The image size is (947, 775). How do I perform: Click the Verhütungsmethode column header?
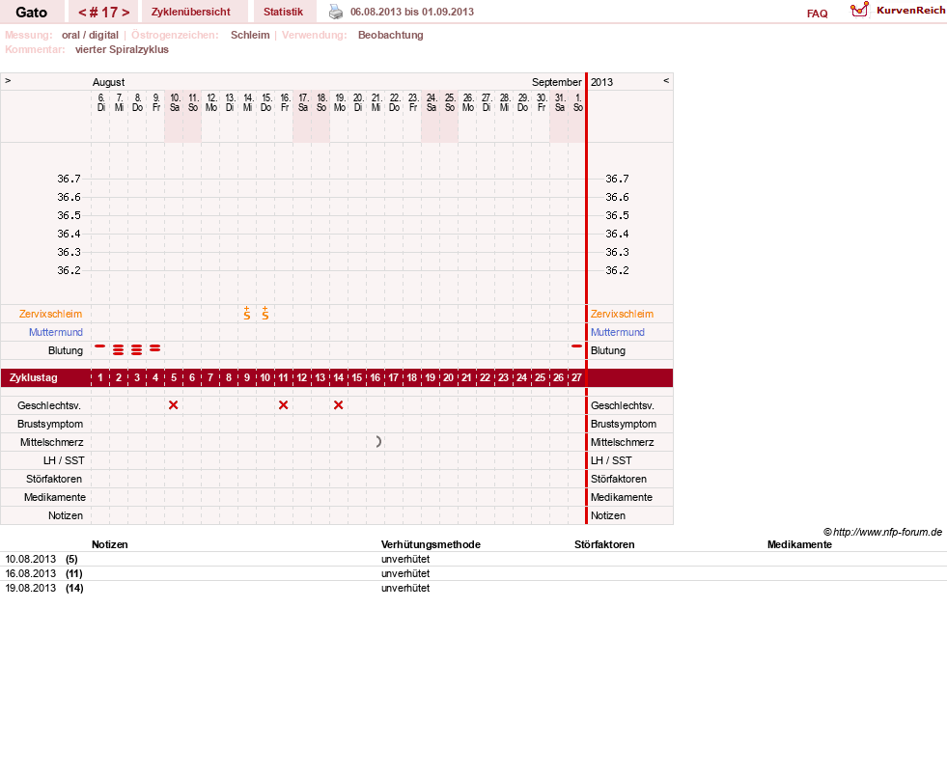(x=431, y=544)
